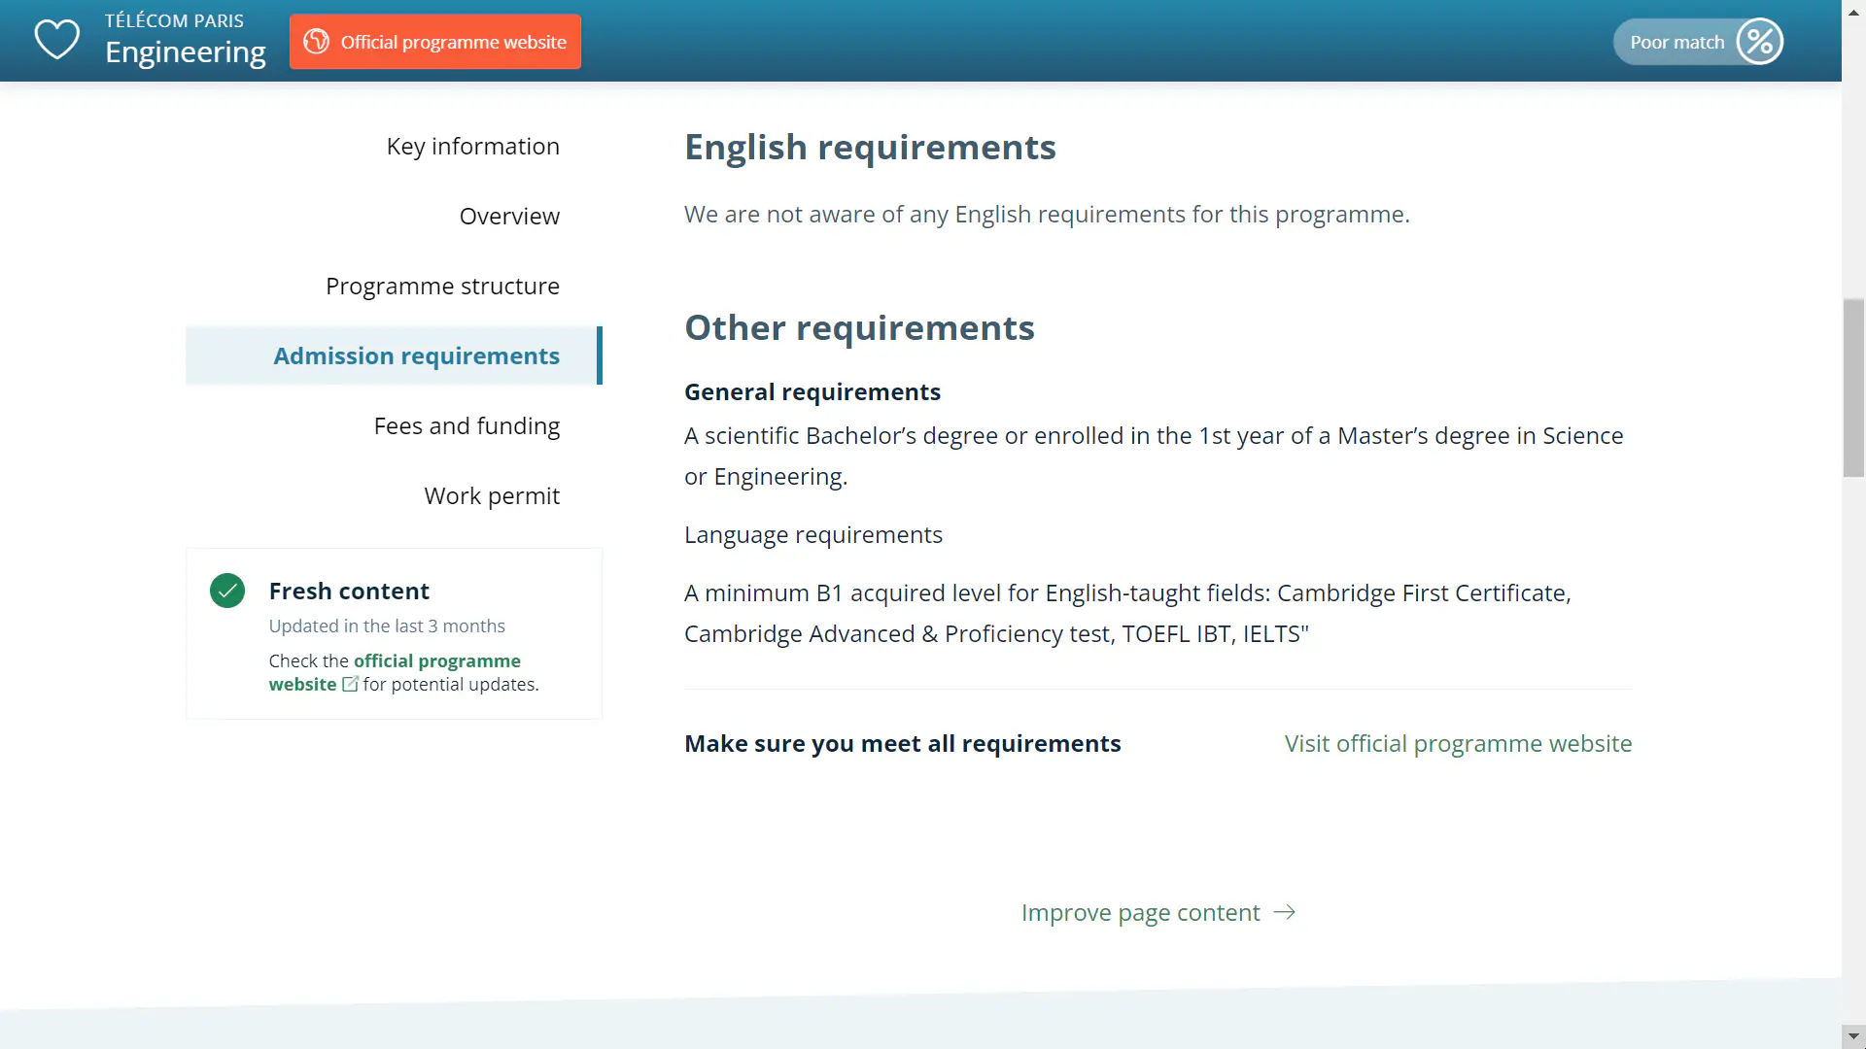Open the Key information section

[473, 146]
